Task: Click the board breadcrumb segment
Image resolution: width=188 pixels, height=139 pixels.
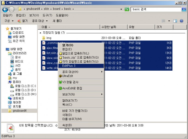Action: click(57, 9)
